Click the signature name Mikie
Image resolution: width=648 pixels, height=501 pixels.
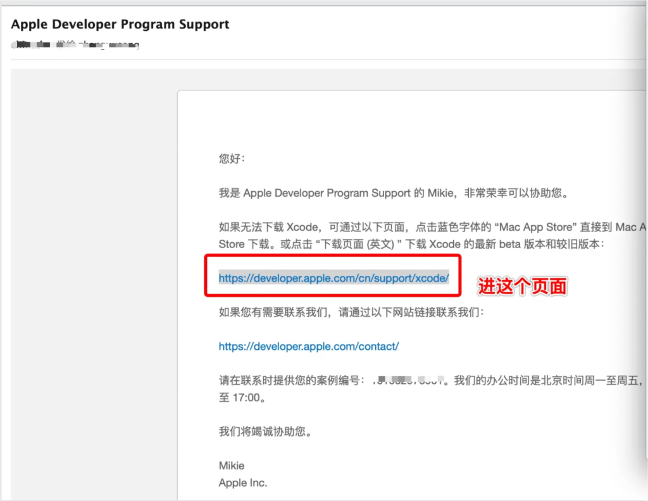click(232, 466)
